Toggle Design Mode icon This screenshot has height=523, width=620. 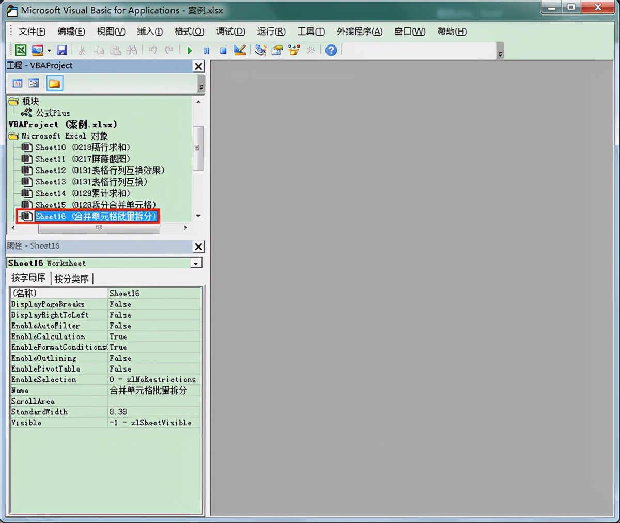(240, 50)
